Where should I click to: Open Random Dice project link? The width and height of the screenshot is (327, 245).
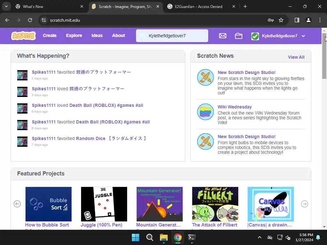[111, 138]
